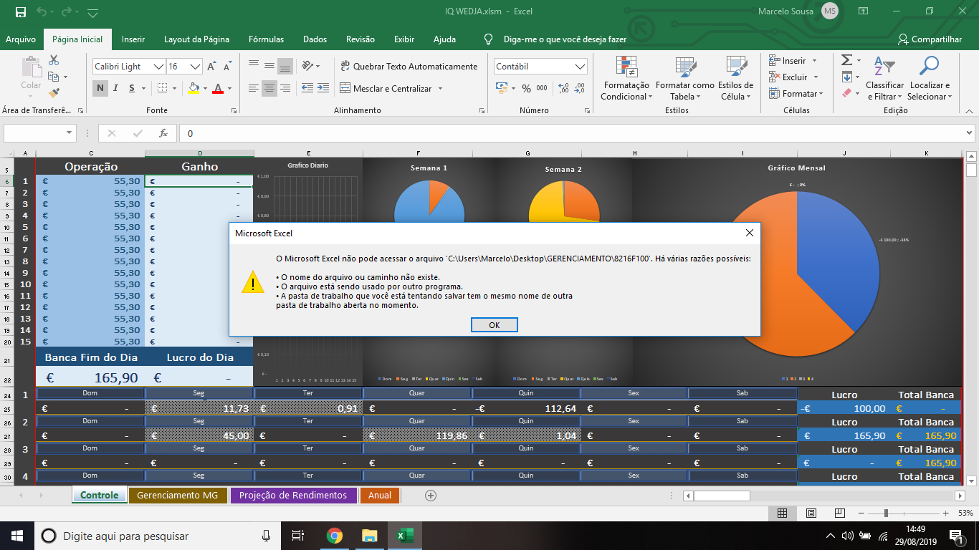This screenshot has width=979, height=550.
Task: Open the Projeção de Rendimentos sheet tab
Action: [x=293, y=495]
